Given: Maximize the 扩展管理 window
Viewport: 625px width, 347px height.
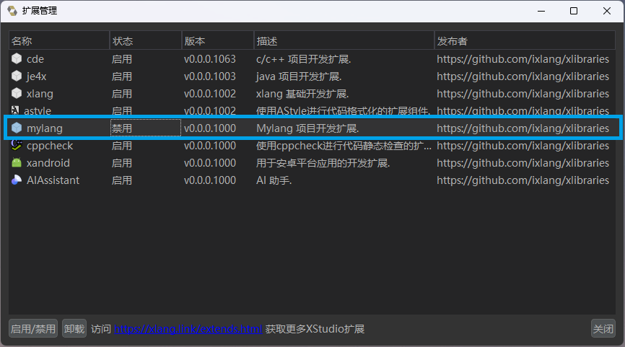Looking at the screenshot, I should (574, 11).
